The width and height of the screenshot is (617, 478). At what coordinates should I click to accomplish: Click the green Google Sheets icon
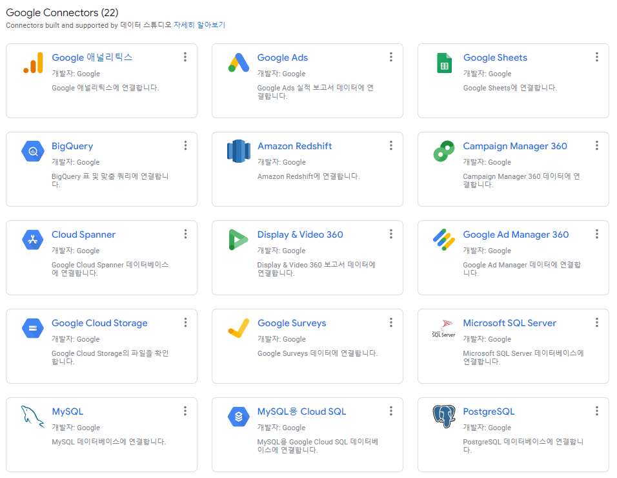[x=444, y=63]
